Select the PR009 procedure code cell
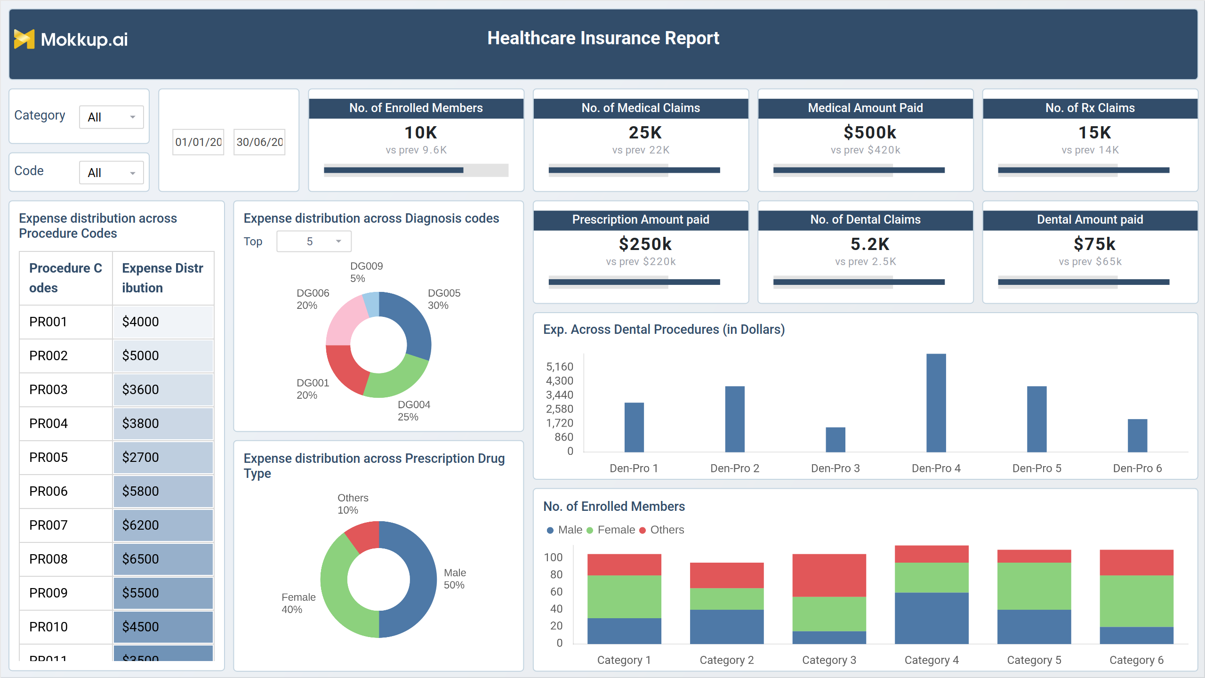The image size is (1205, 678). click(x=66, y=593)
